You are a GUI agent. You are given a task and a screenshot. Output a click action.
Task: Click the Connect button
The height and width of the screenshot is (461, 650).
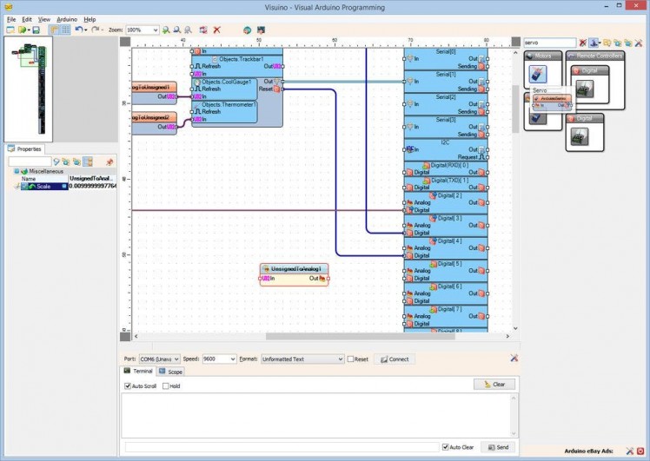(394, 359)
